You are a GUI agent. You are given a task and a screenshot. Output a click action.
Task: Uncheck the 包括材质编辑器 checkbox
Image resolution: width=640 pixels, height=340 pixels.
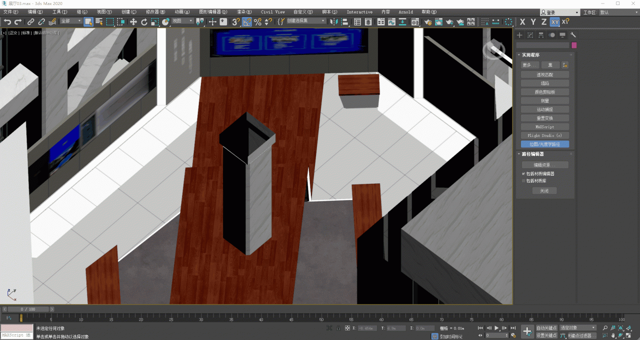pyautogui.click(x=523, y=174)
